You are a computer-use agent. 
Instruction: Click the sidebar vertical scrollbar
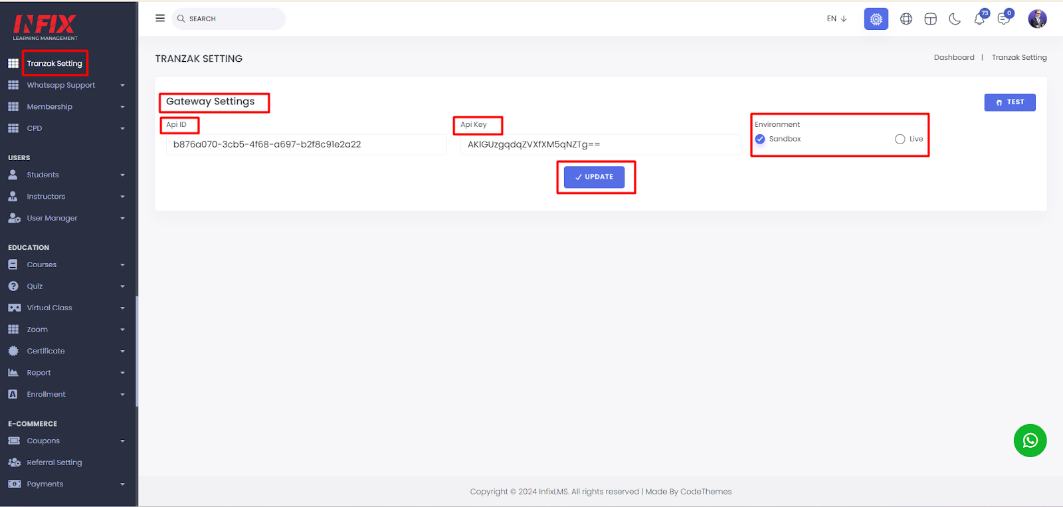136,351
